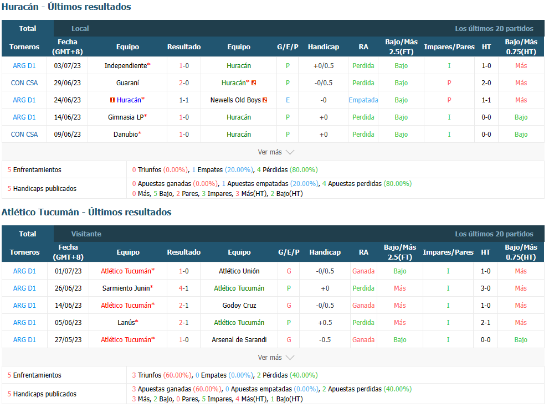Open the Atlético Unión team link
This screenshot has height=408, width=549.
239,271
